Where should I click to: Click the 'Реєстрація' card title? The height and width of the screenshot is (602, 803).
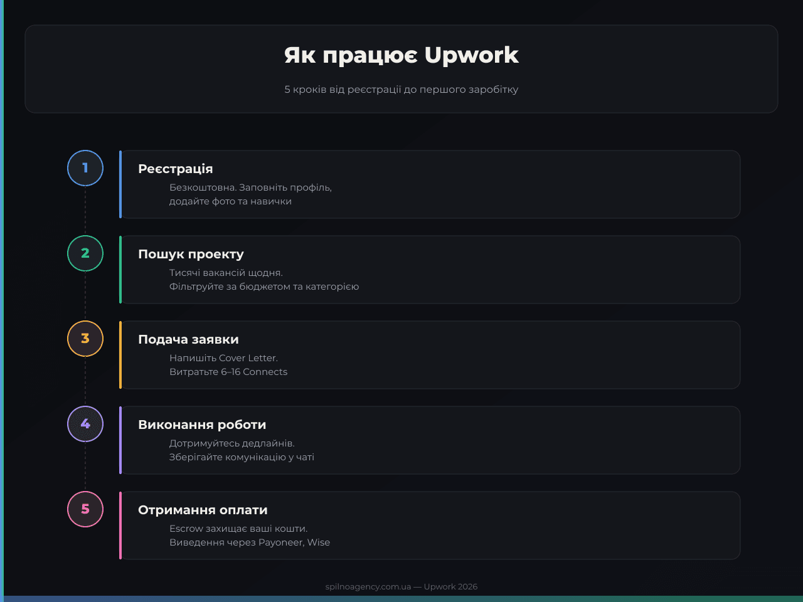pos(176,169)
